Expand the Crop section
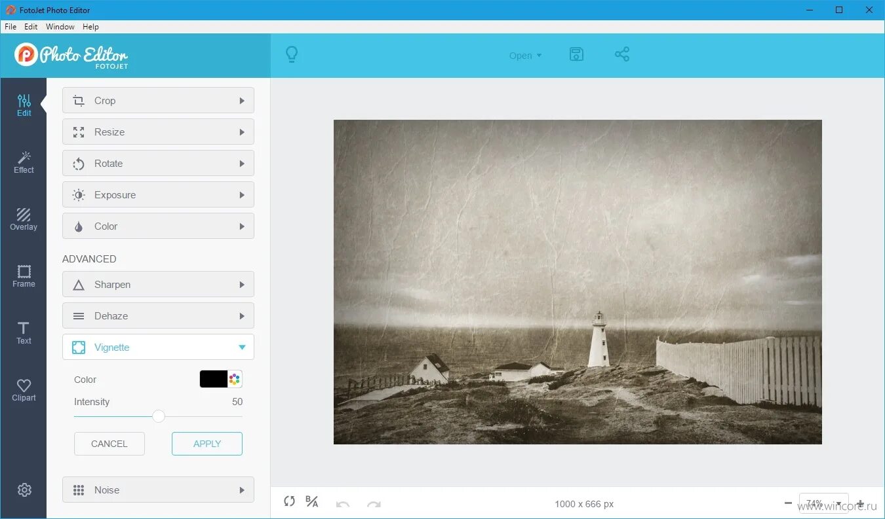The height and width of the screenshot is (519, 885). 158,100
